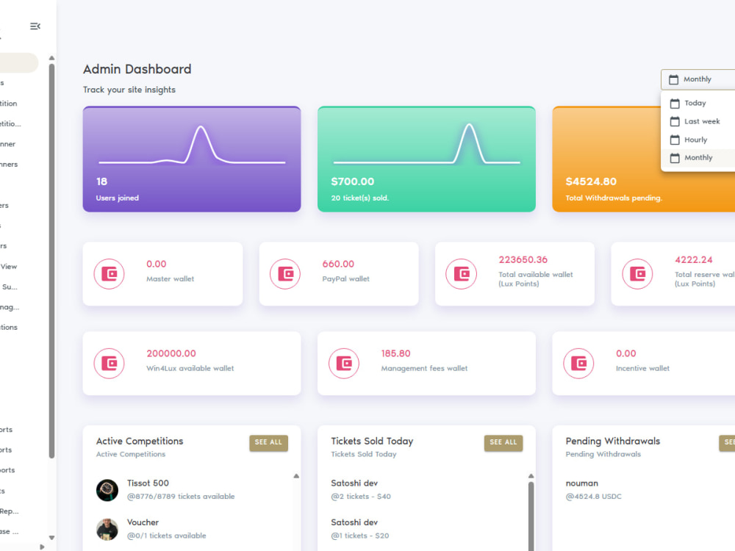Click Satoshi dev 2 tickets $40 entry
Viewport: 735px width, 551px height.
click(x=361, y=489)
